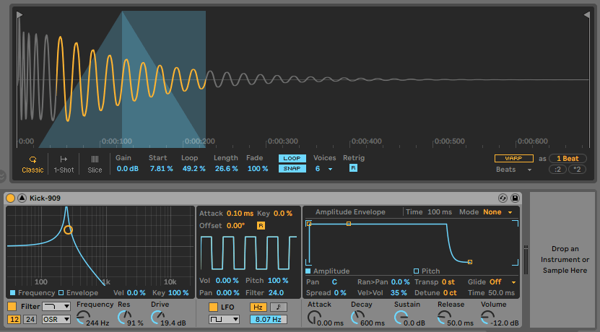Click the LFO rate 8.07 Hz field
Screen dimensions: 600x332
tap(269, 320)
